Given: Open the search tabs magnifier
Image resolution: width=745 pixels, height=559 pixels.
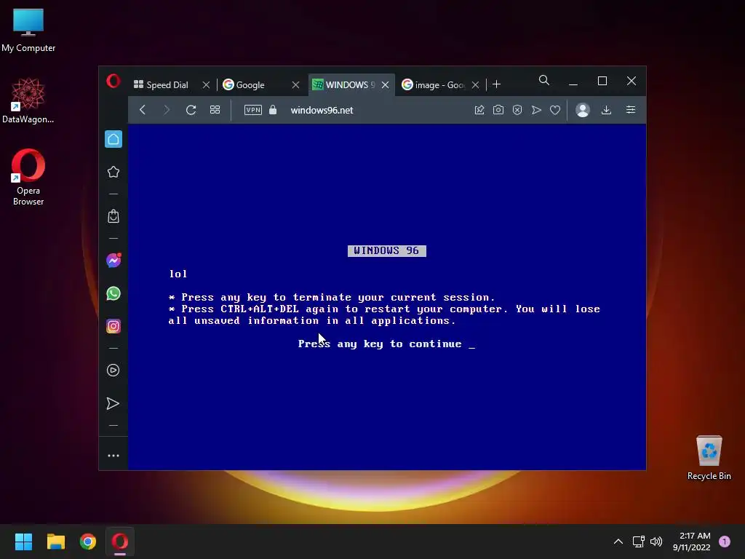Looking at the screenshot, I should point(544,80).
